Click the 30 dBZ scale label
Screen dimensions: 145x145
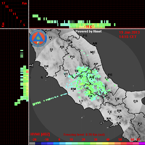96,139
